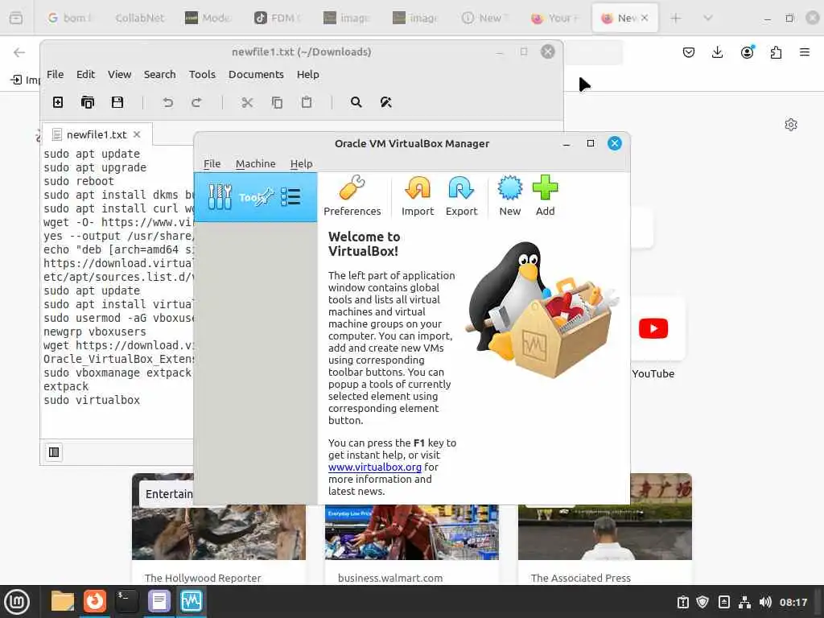Launch file manager from taskbar

[x=63, y=601]
